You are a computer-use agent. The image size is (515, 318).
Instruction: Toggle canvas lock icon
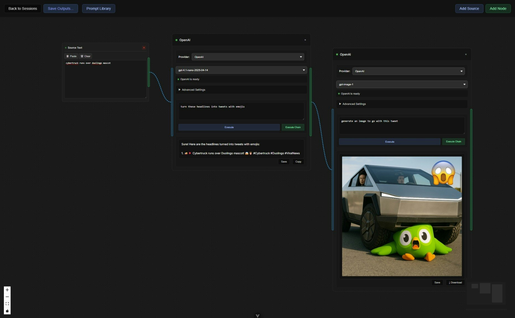[x=7, y=311]
